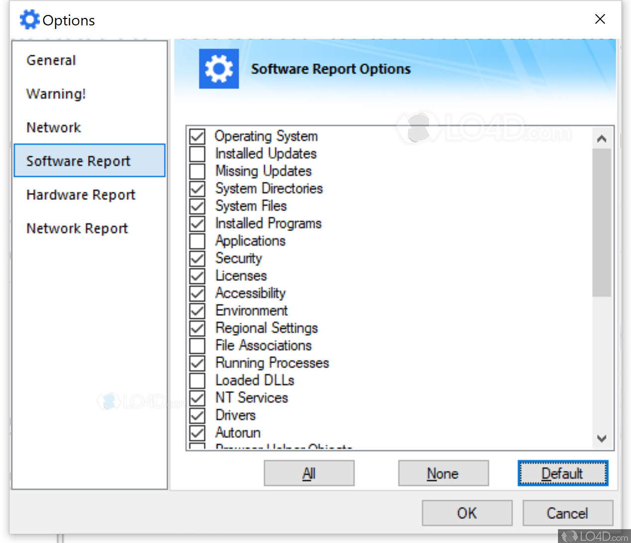The height and width of the screenshot is (543, 631).
Task: View the Warning! settings section
Action: (x=55, y=94)
